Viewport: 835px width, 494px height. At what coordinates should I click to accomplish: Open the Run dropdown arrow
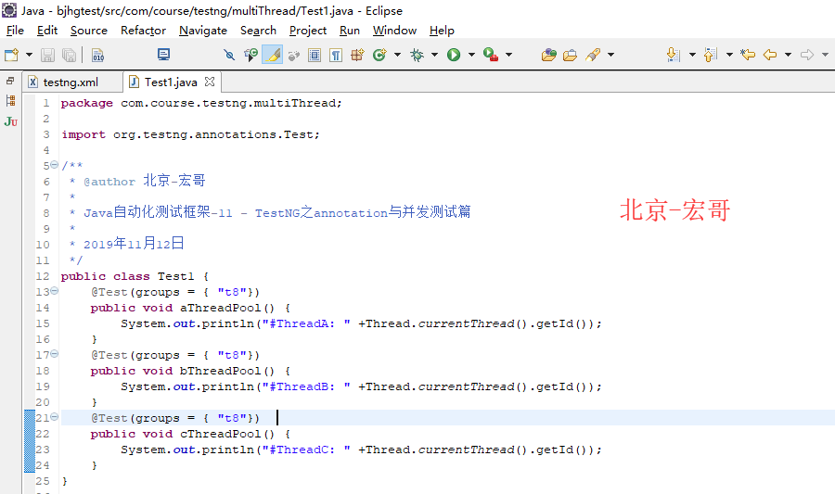click(471, 55)
